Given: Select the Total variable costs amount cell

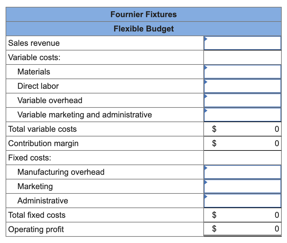Looking at the screenshot, I should tap(243, 129).
